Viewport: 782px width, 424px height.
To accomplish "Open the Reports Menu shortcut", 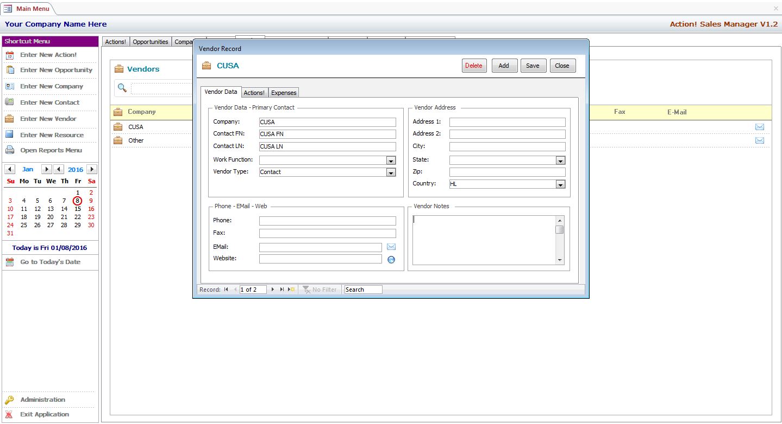I will (x=51, y=150).
